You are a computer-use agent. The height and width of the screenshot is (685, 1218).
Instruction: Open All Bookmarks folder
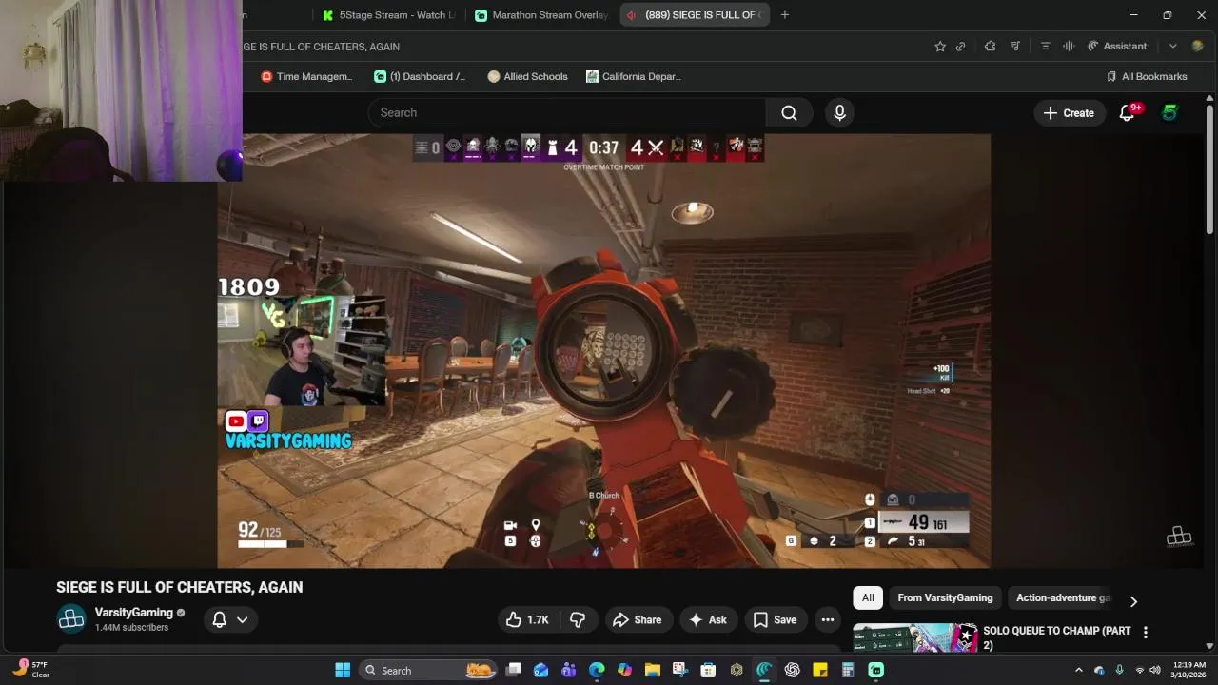[x=1147, y=76]
